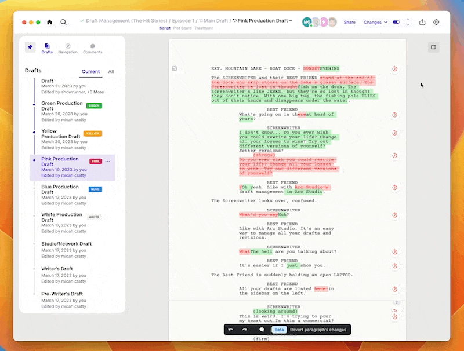
Task: Click the "The Screenwriter looks over, confused." line
Action: point(264,200)
